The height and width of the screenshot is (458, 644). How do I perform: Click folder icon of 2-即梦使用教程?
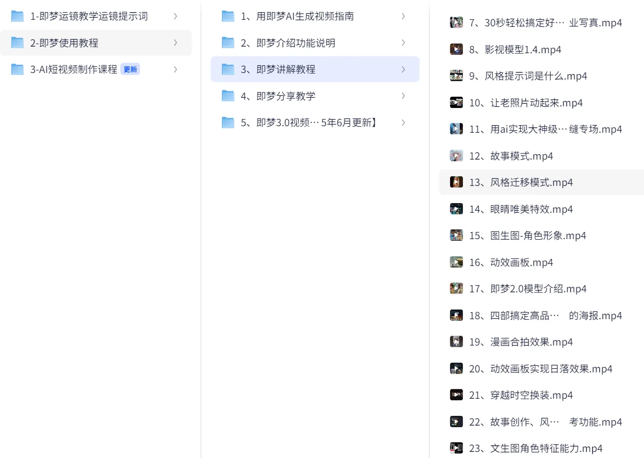[18, 43]
